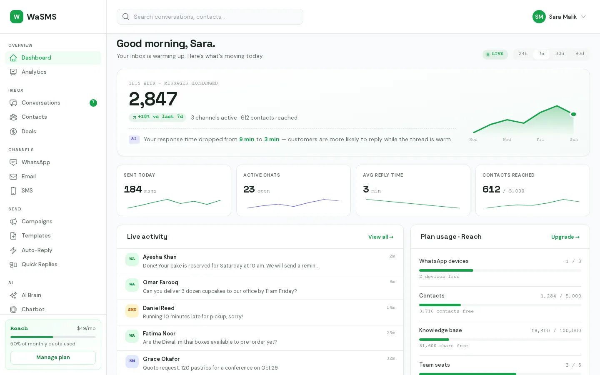Click the Sent Today stat card

pyautogui.click(x=174, y=190)
